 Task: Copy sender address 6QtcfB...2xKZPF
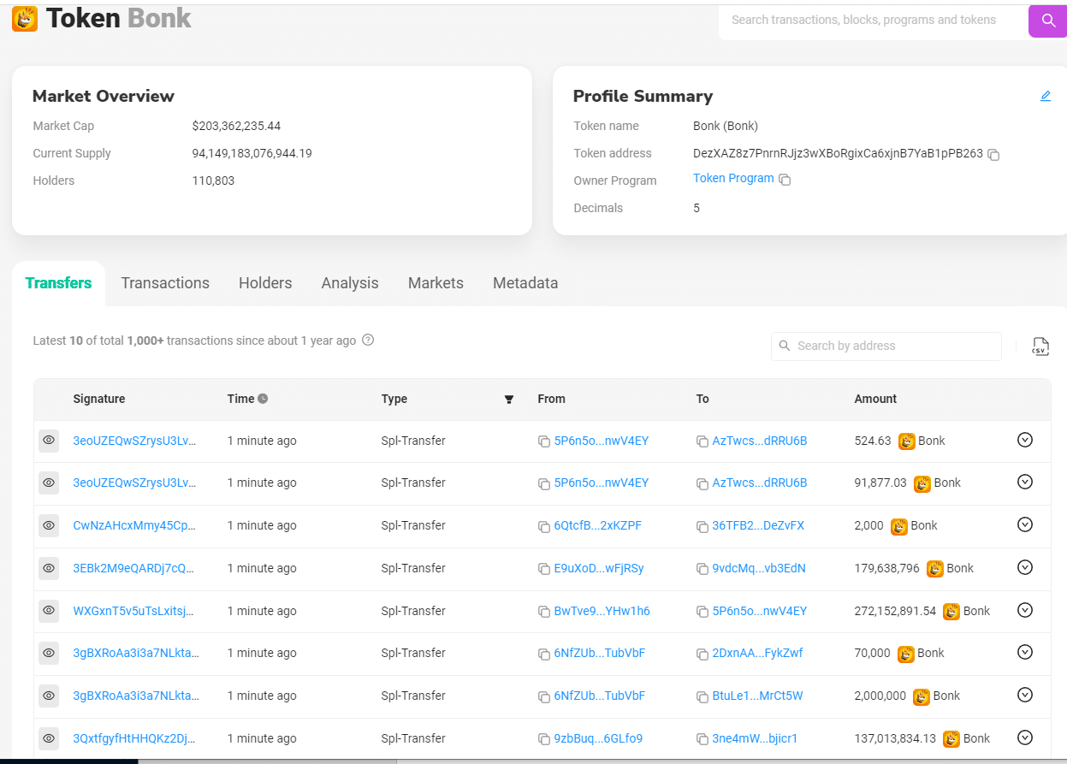coord(543,526)
